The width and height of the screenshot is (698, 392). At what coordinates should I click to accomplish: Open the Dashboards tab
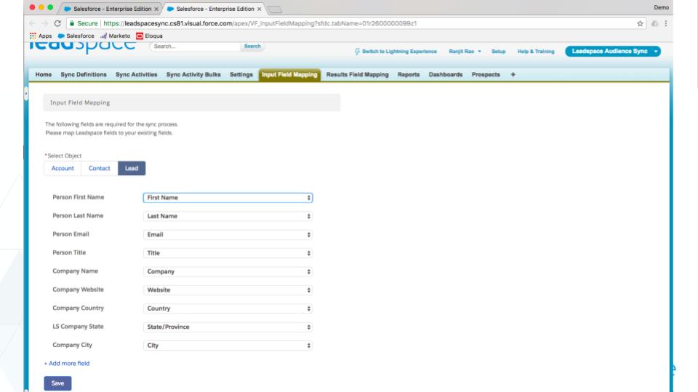(x=446, y=75)
